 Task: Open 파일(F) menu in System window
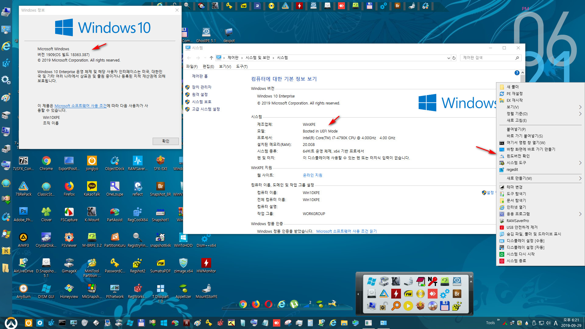[192, 66]
